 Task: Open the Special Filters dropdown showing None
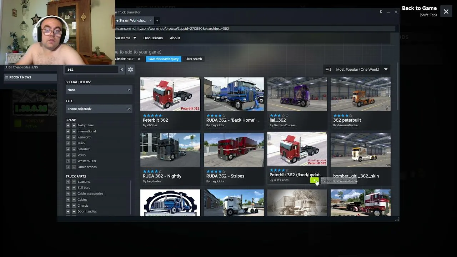[99, 90]
